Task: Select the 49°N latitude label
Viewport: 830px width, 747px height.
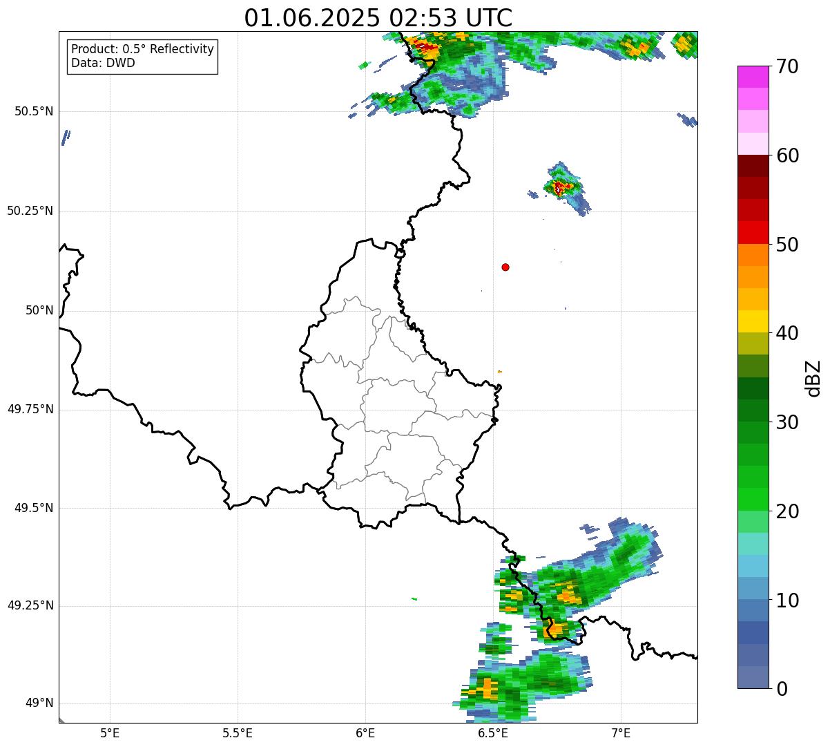Action: coord(39,703)
